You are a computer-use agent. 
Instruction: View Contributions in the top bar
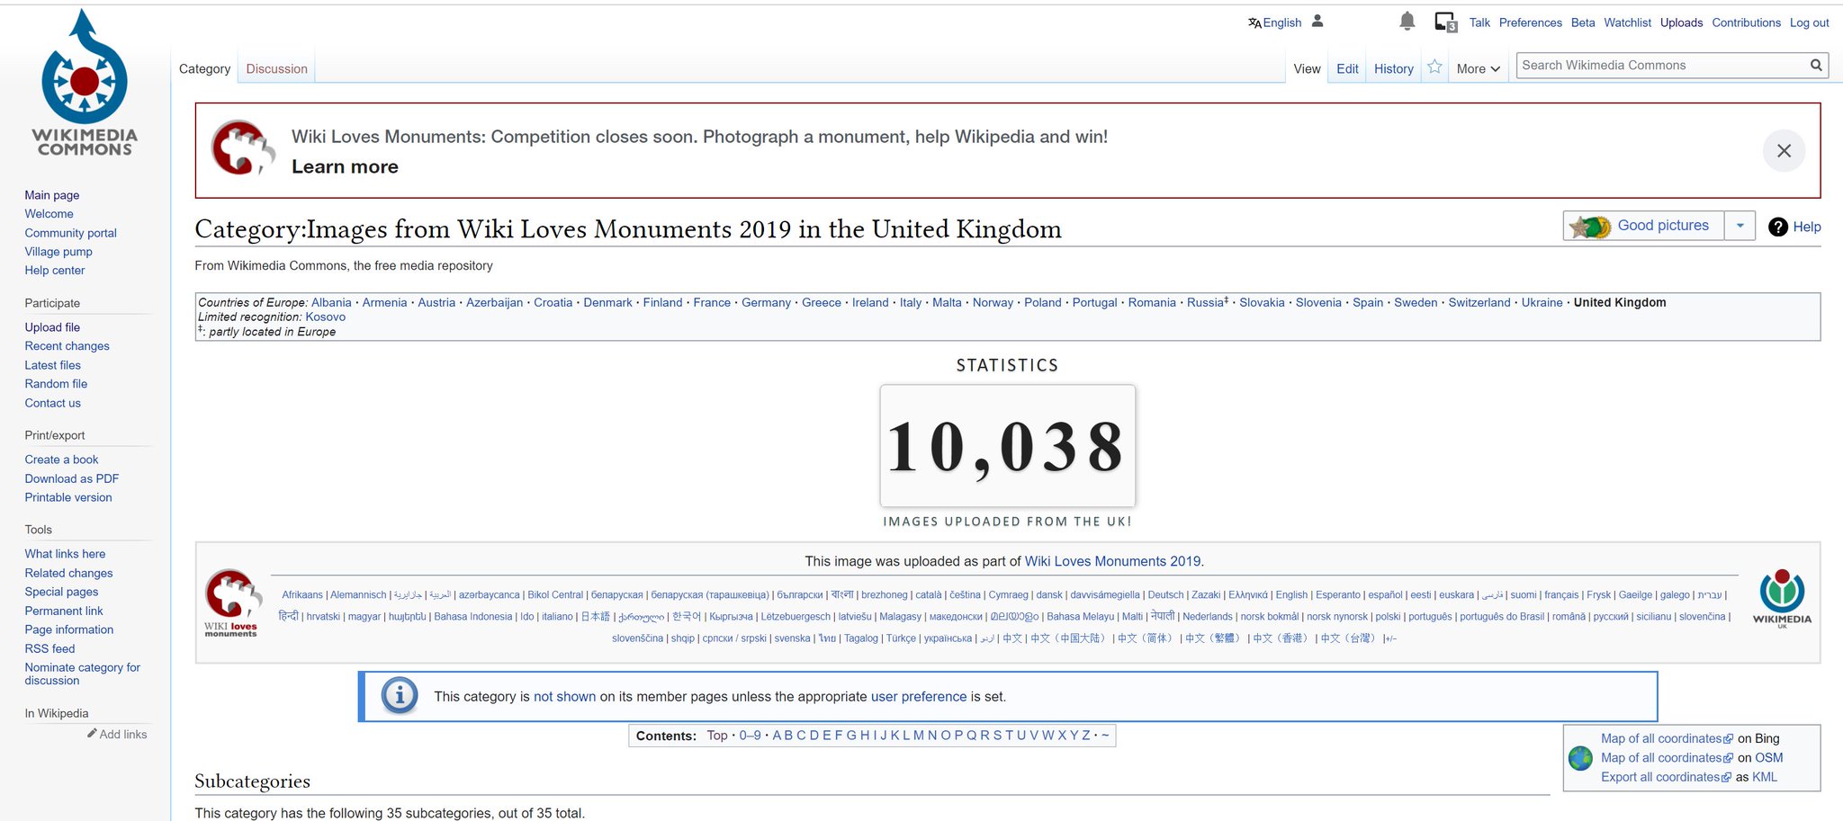[1746, 22]
